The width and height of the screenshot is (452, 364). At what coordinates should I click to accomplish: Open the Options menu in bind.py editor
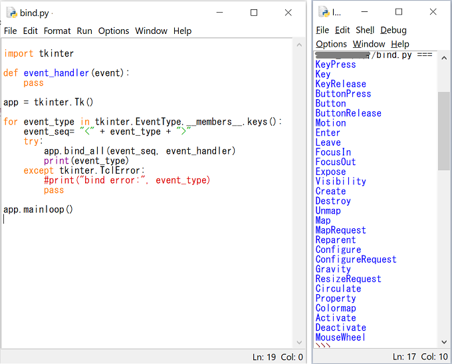coord(114,31)
